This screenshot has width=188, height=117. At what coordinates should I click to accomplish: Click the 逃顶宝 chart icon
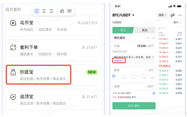pyautogui.click(x=13, y=97)
